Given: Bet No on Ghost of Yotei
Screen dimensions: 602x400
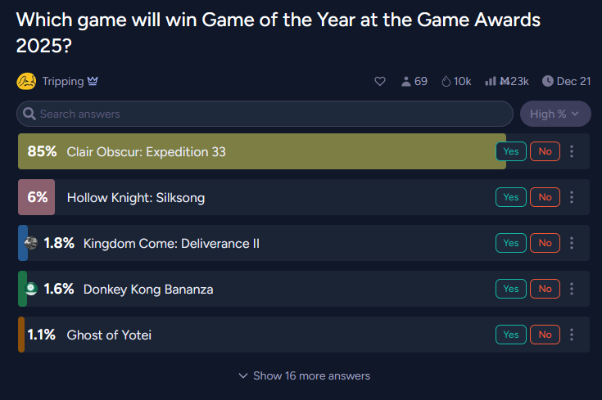Looking at the screenshot, I should click(x=545, y=335).
